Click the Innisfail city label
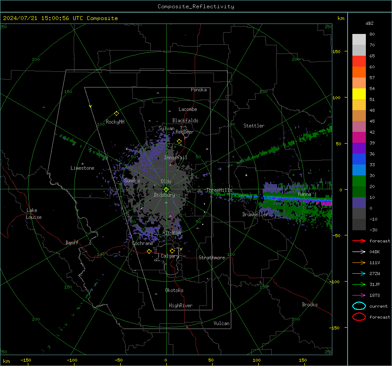Screen dimensions: 392x366 point(176,158)
